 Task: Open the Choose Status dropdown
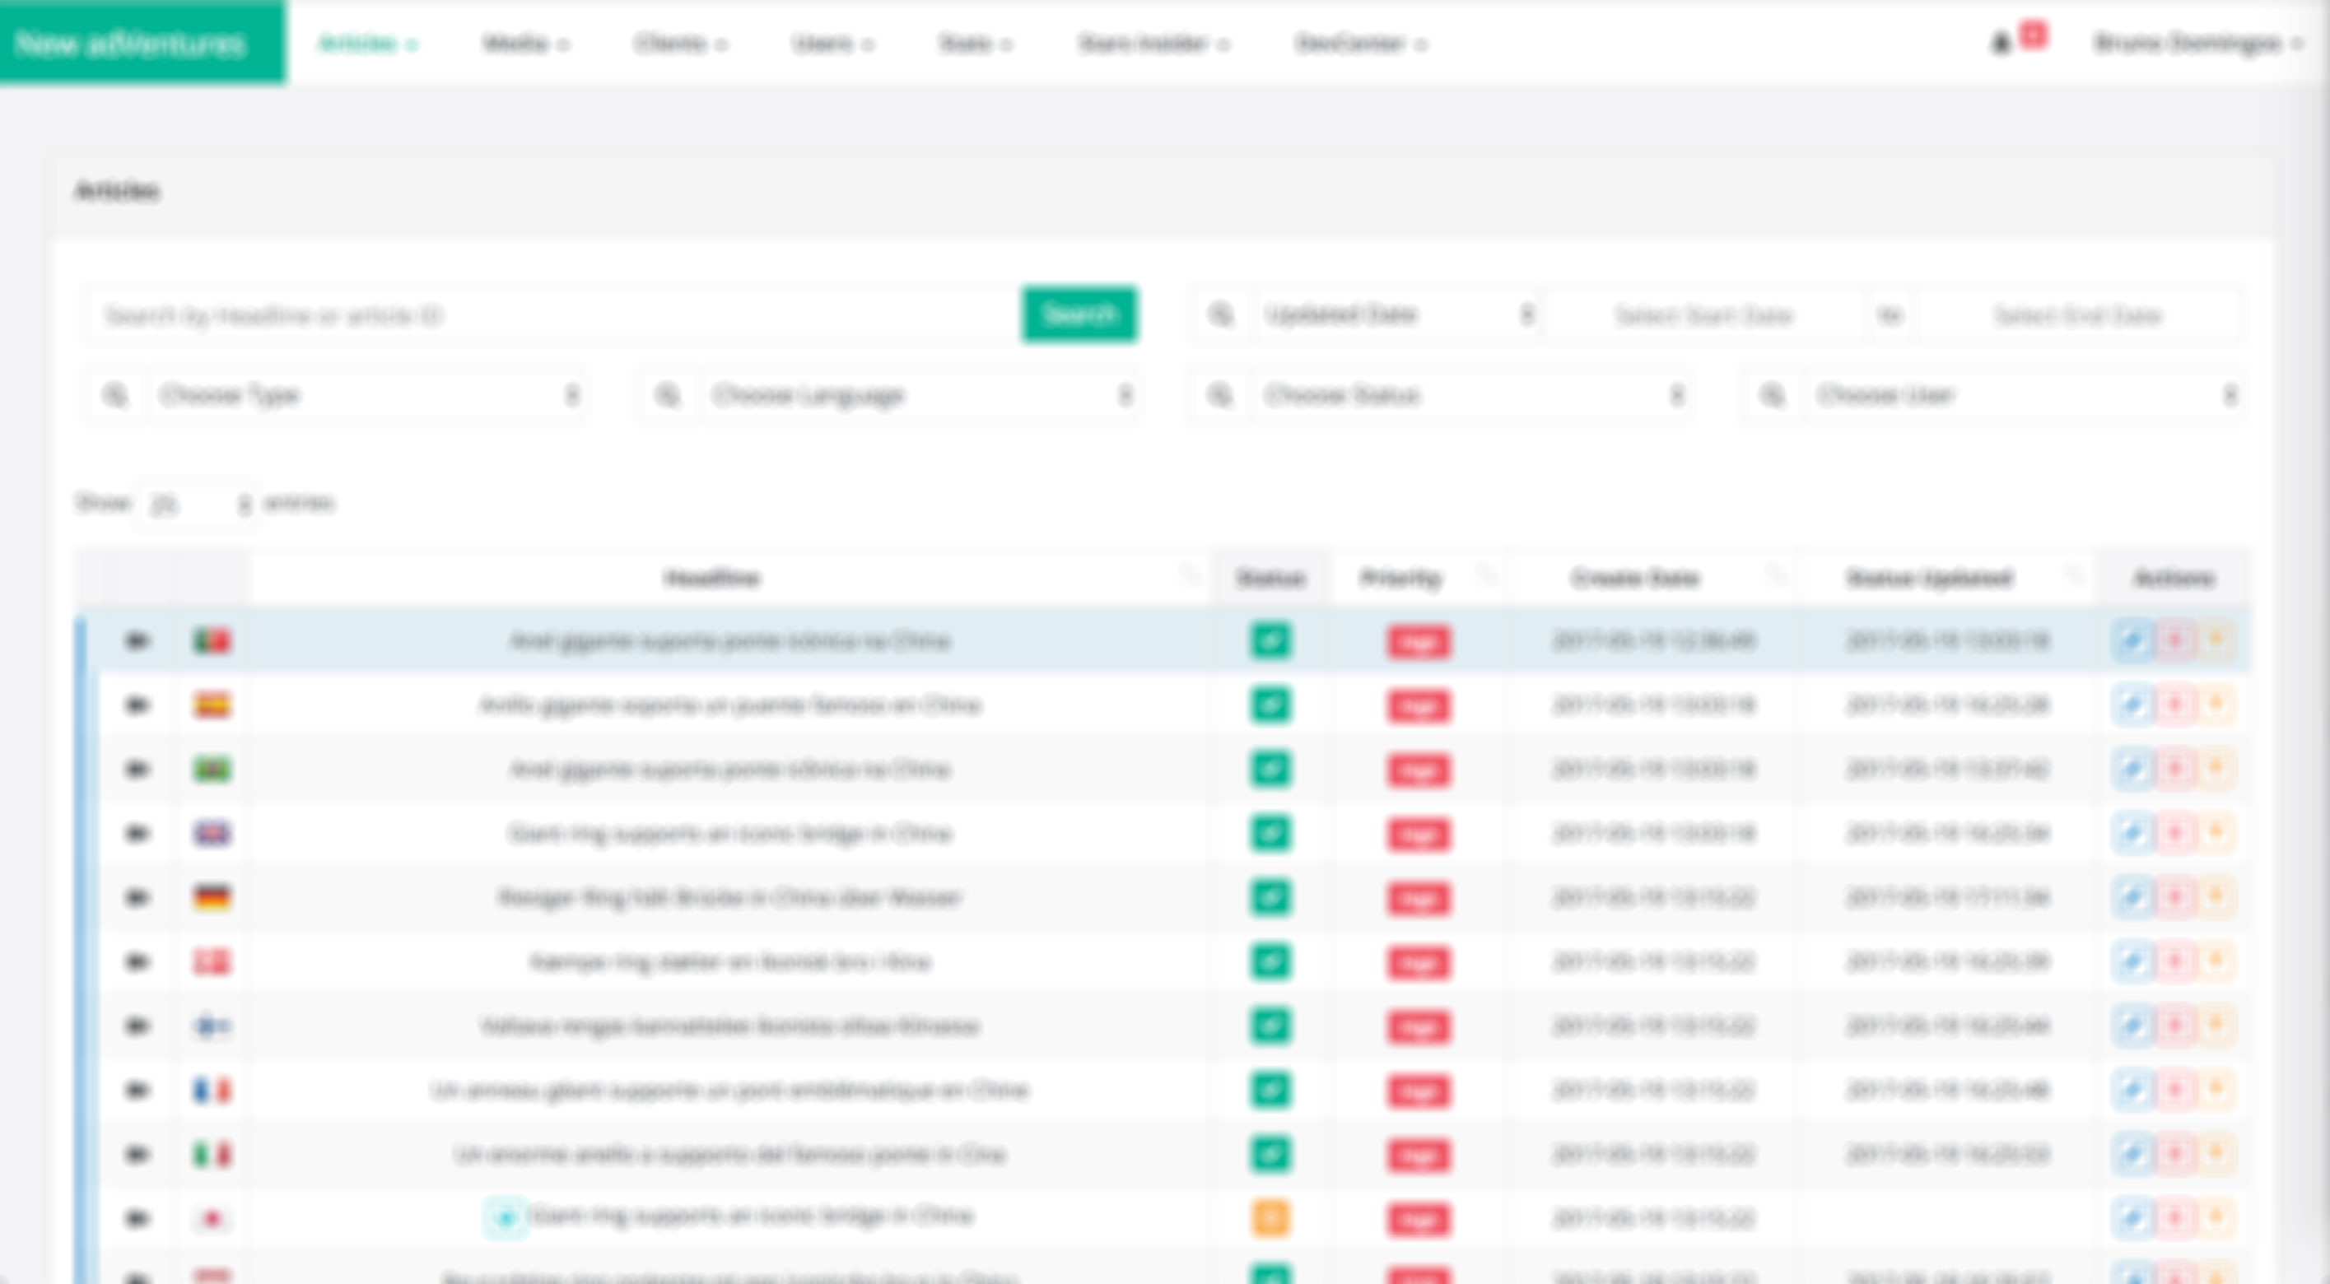pos(1470,396)
